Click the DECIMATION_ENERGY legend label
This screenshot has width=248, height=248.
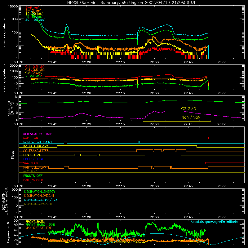click(40, 192)
